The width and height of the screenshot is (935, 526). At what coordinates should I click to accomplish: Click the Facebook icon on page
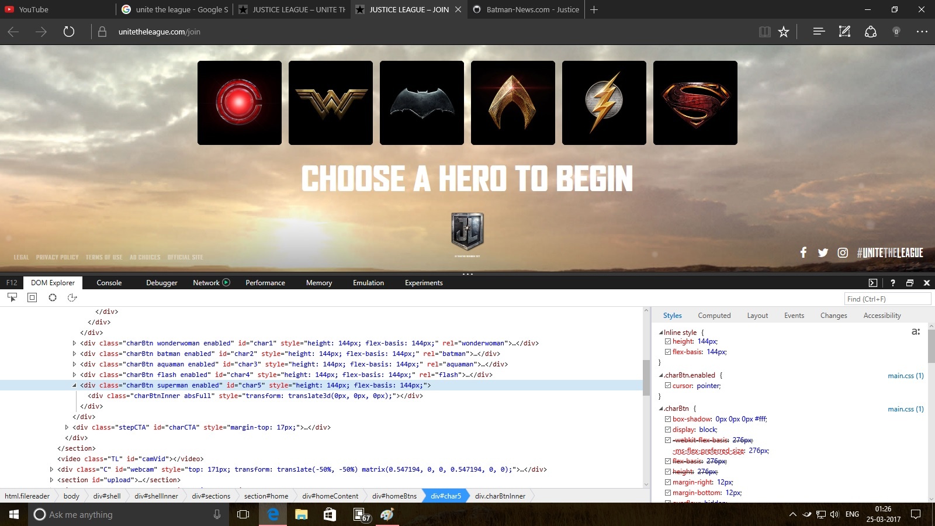click(x=804, y=252)
